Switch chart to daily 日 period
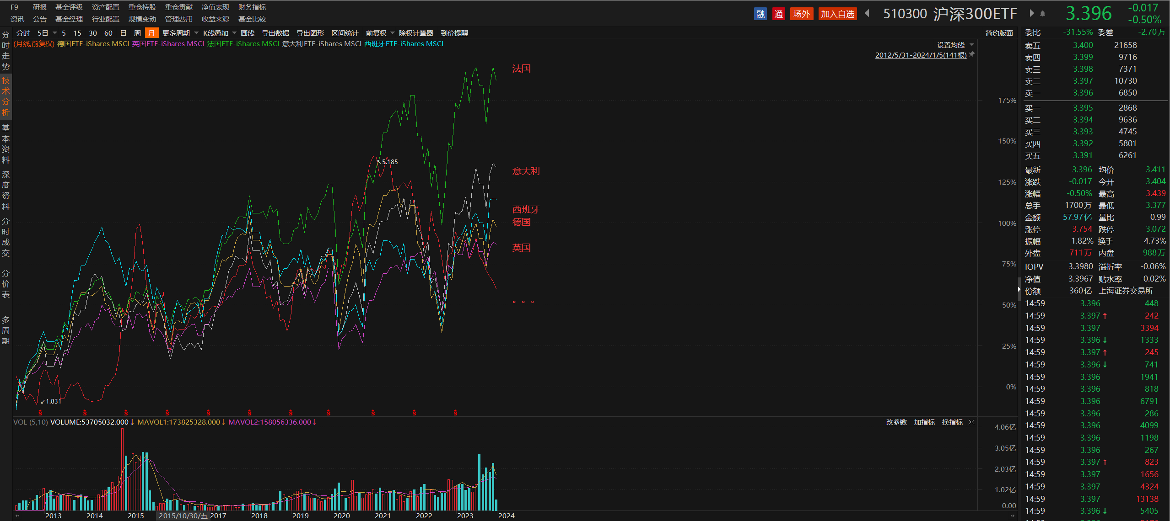The width and height of the screenshot is (1170, 521). click(123, 33)
